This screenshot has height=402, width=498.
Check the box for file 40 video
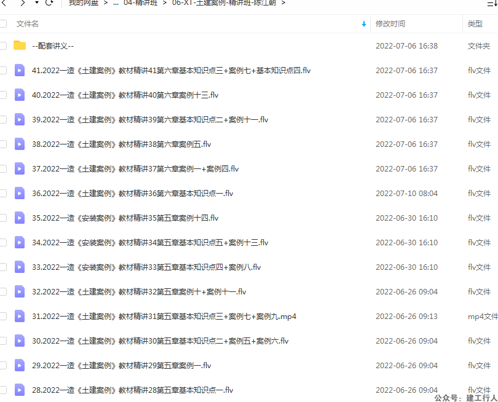pyautogui.click(x=3, y=95)
